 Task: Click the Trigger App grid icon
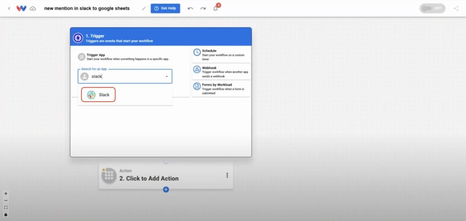click(81, 57)
